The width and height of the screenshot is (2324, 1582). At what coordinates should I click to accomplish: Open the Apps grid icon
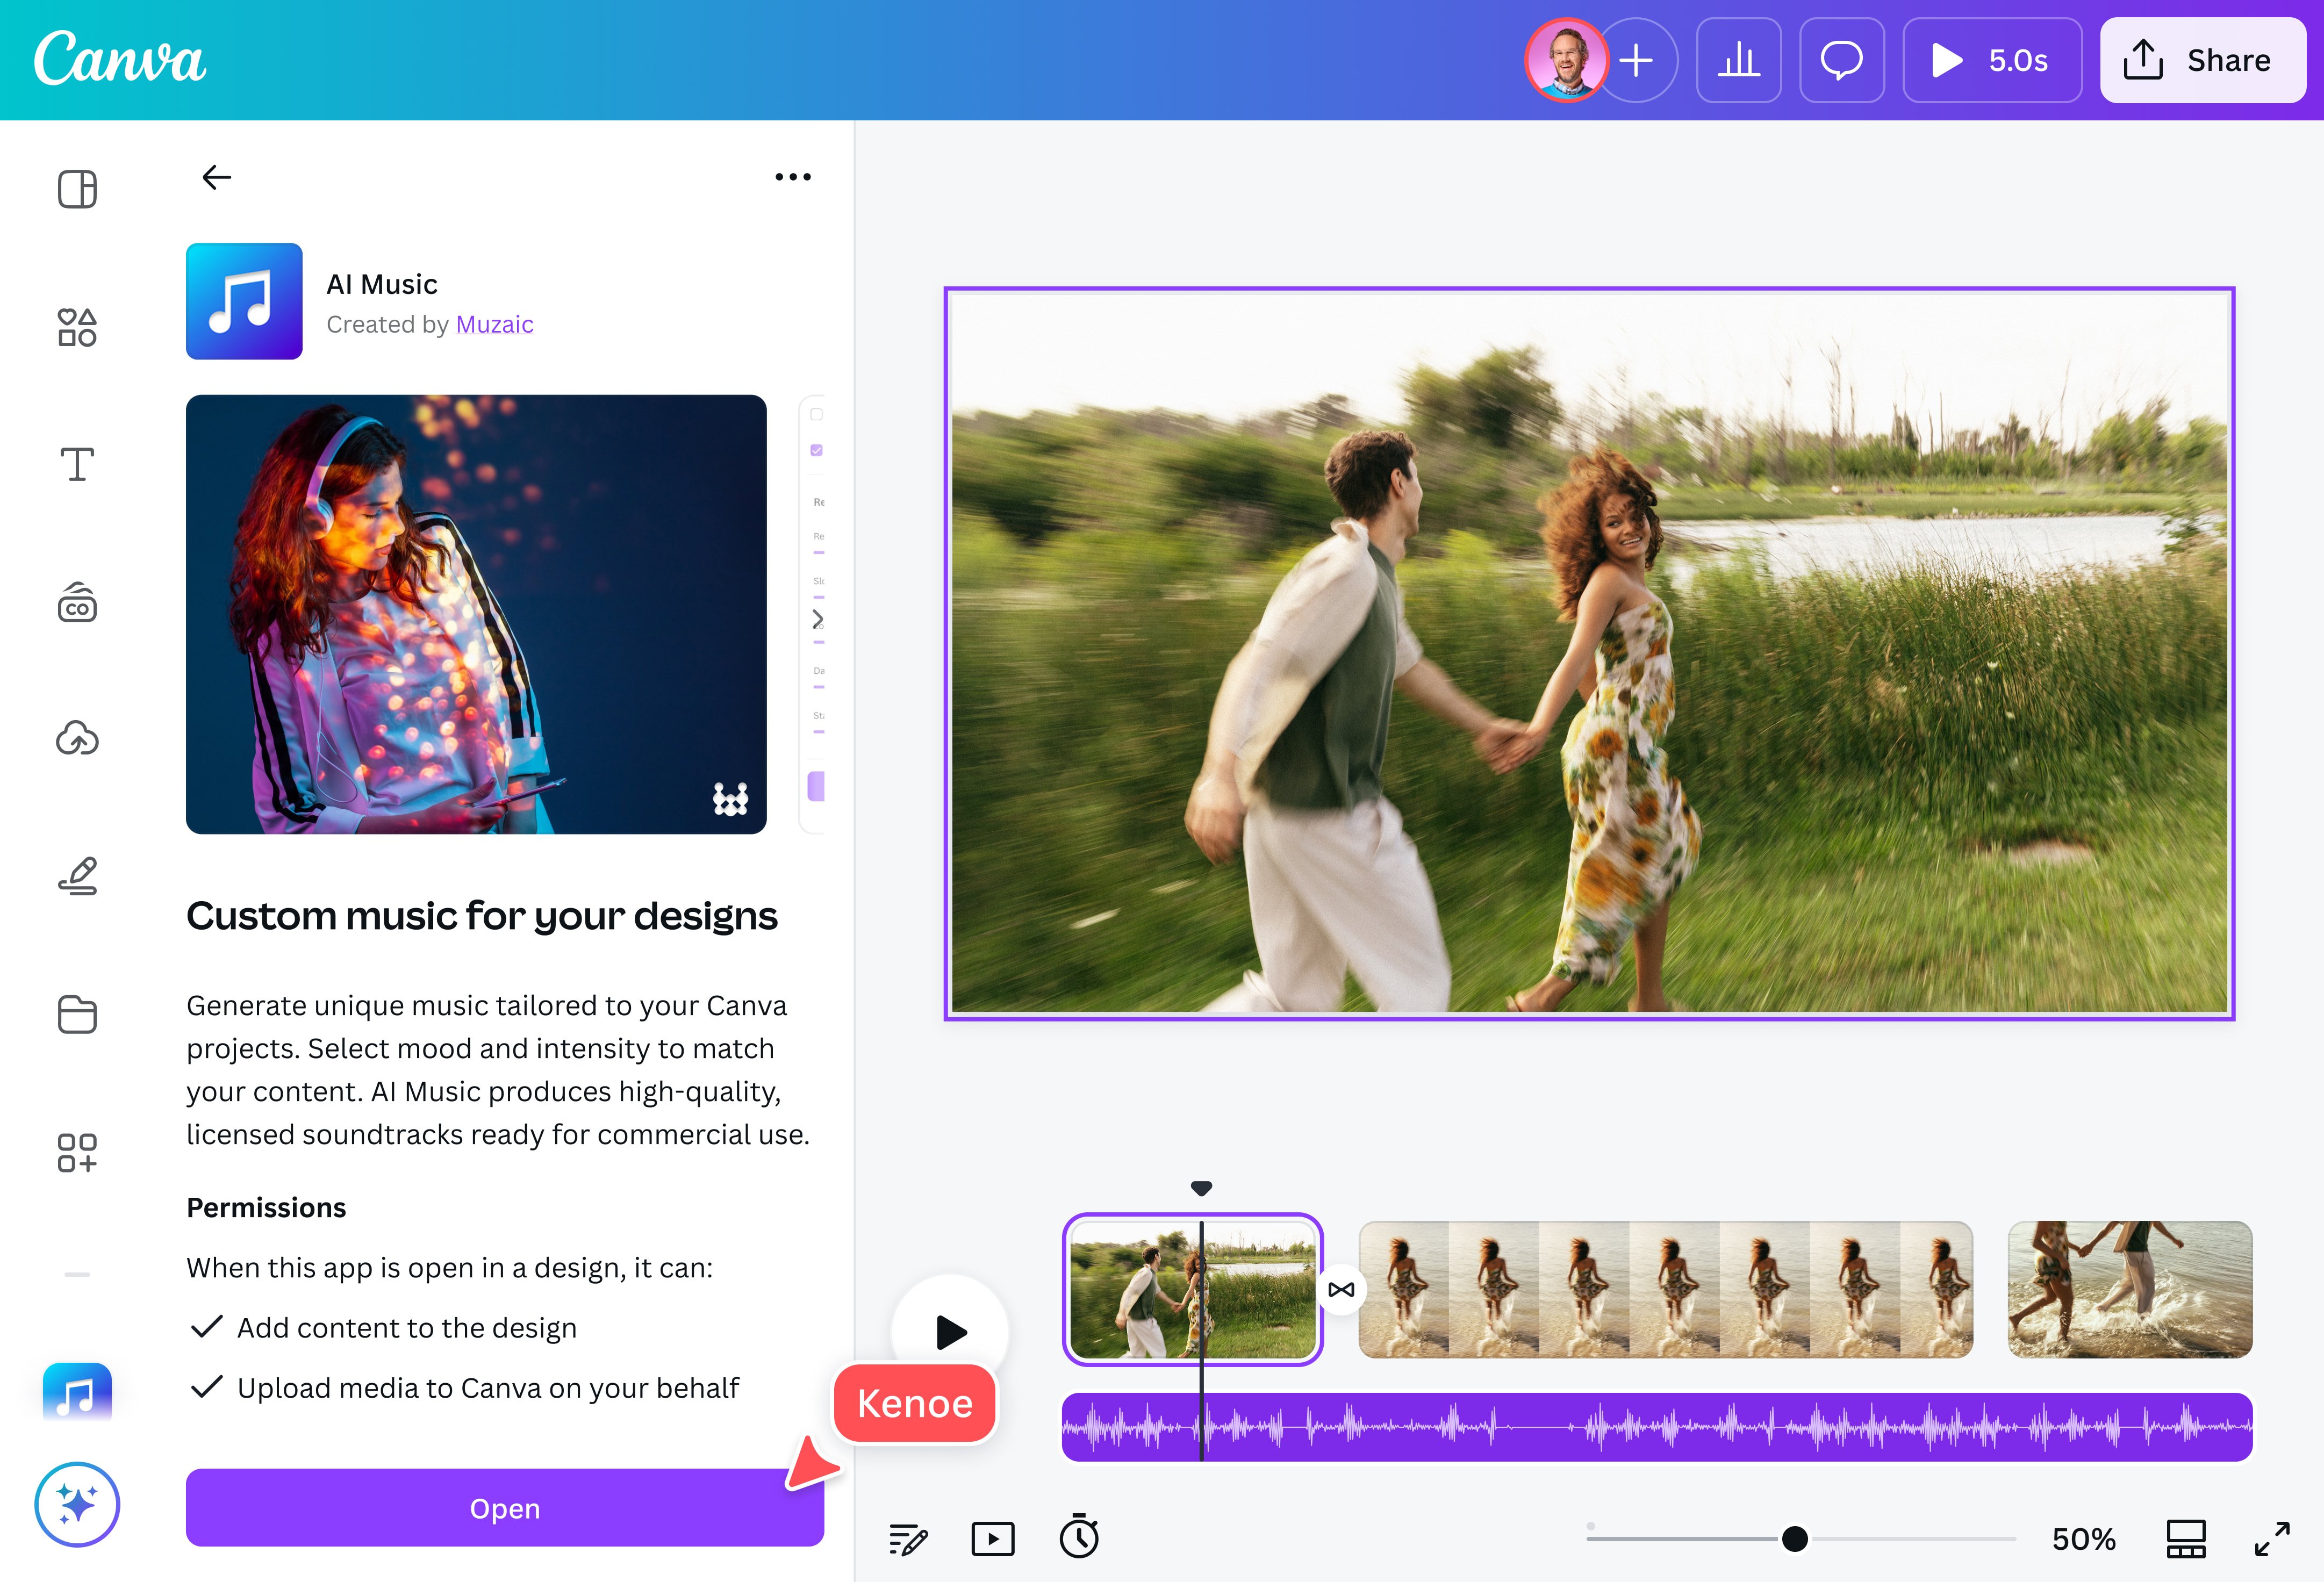pyautogui.click(x=77, y=1152)
